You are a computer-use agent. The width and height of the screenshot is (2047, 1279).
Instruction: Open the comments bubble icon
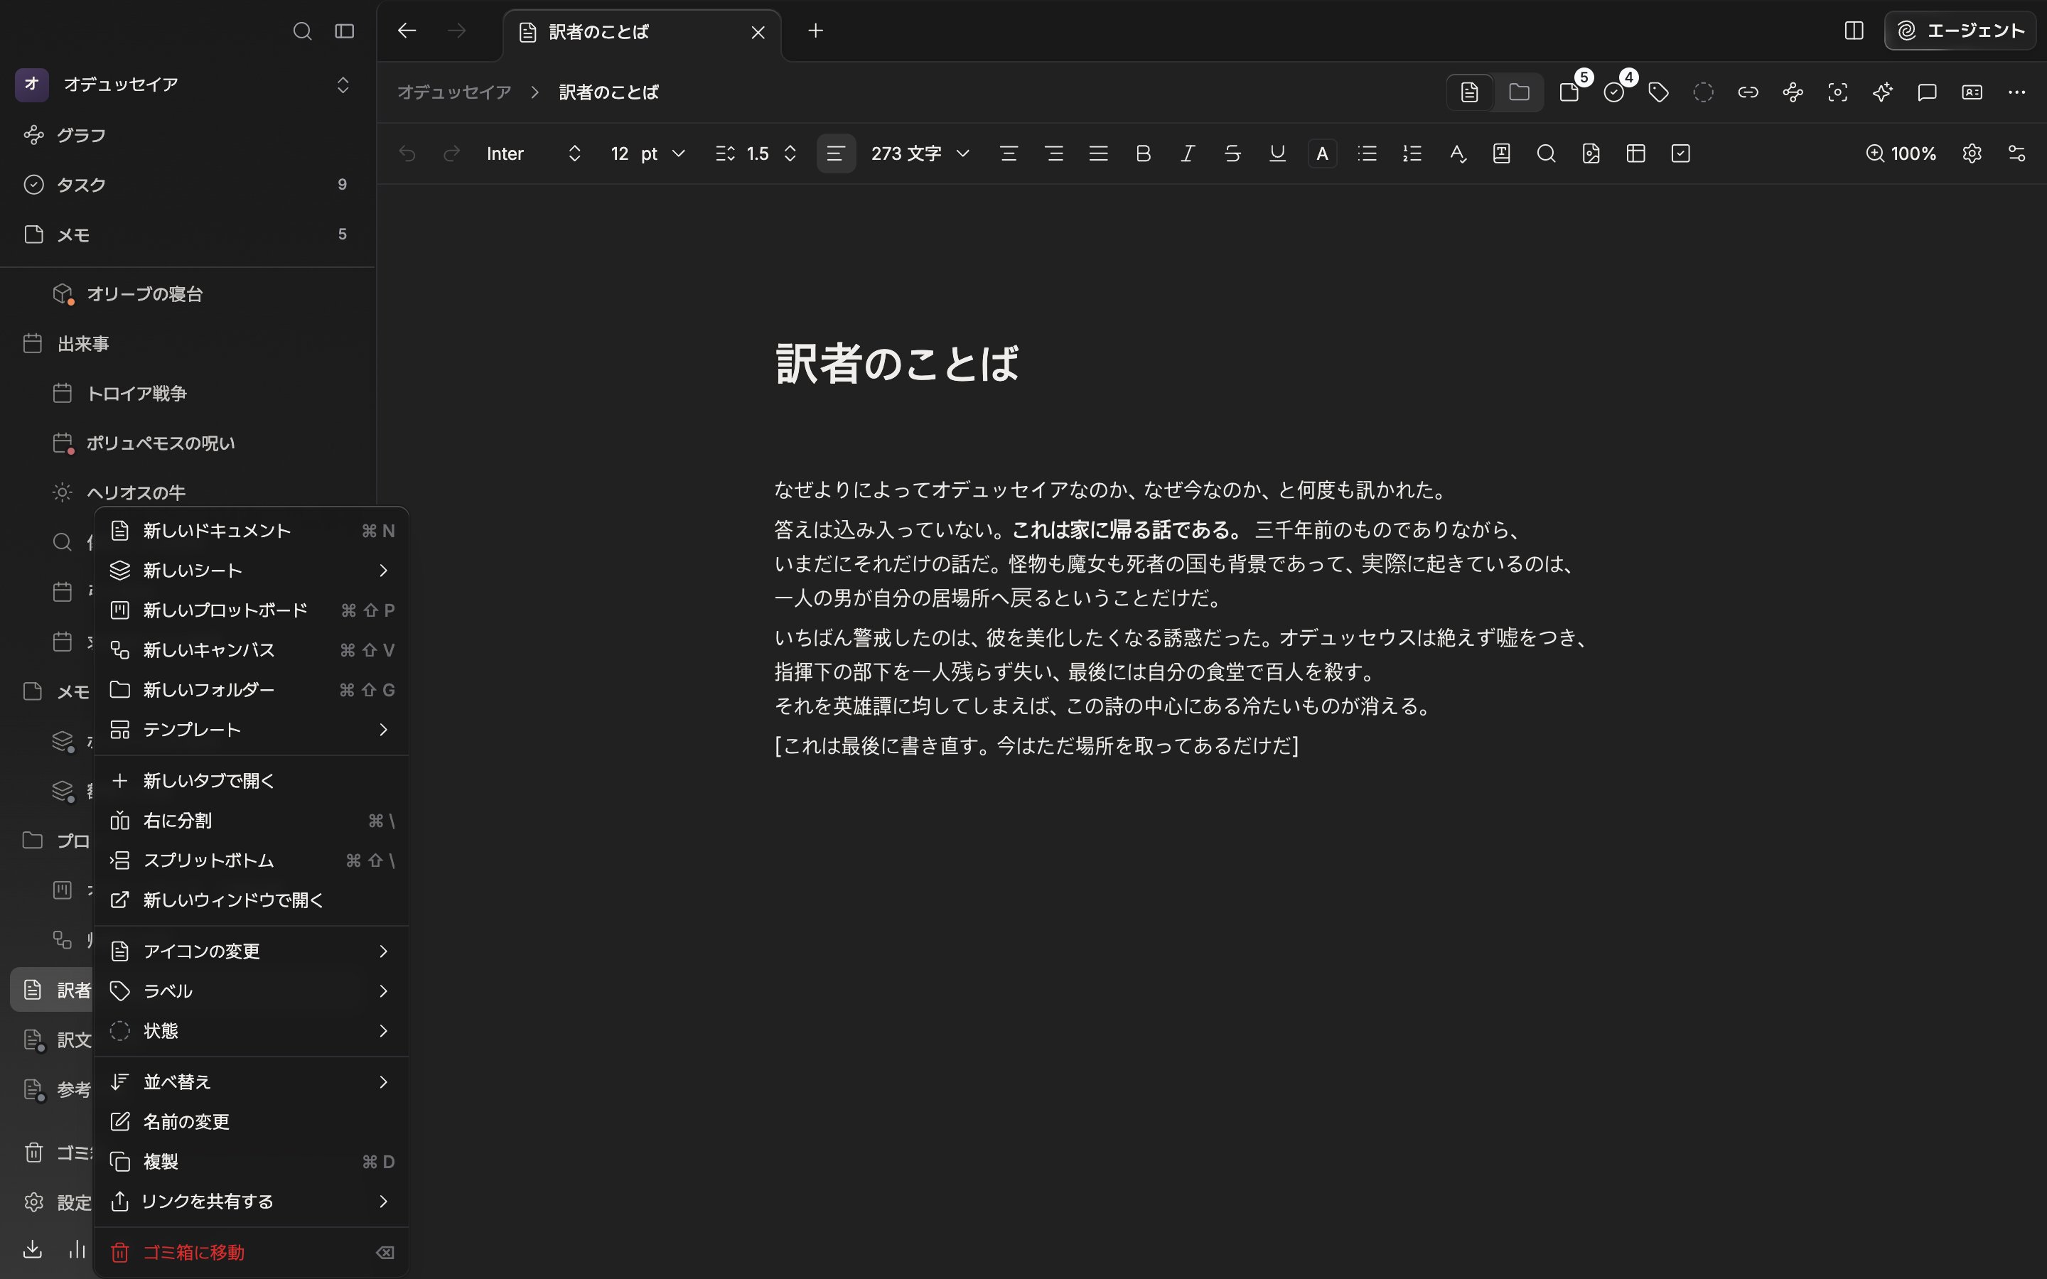1927,92
